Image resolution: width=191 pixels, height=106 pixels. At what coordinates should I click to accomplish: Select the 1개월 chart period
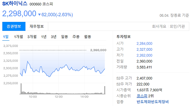tap(18, 37)
